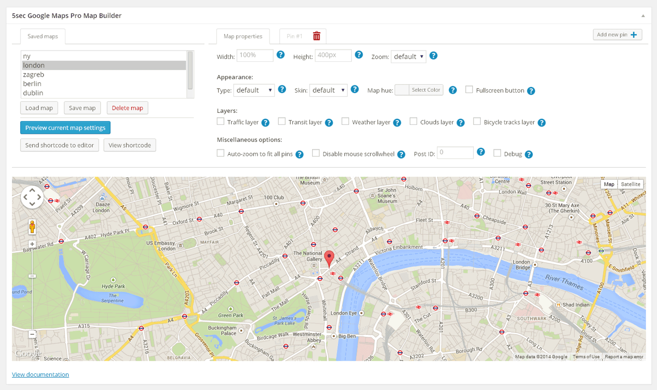Viewport: 657px width, 390px height.
Task: Delete Pin #1 using the trash icon
Action: 316,36
